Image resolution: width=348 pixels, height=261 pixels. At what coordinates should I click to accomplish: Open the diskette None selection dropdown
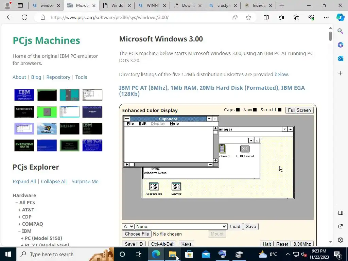(x=181, y=226)
